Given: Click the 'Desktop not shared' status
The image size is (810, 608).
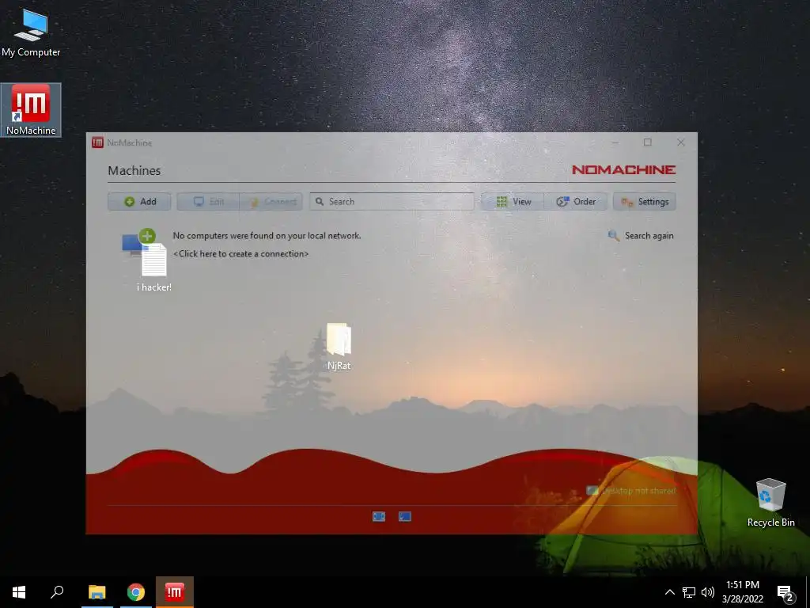Looking at the screenshot, I should point(631,491).
